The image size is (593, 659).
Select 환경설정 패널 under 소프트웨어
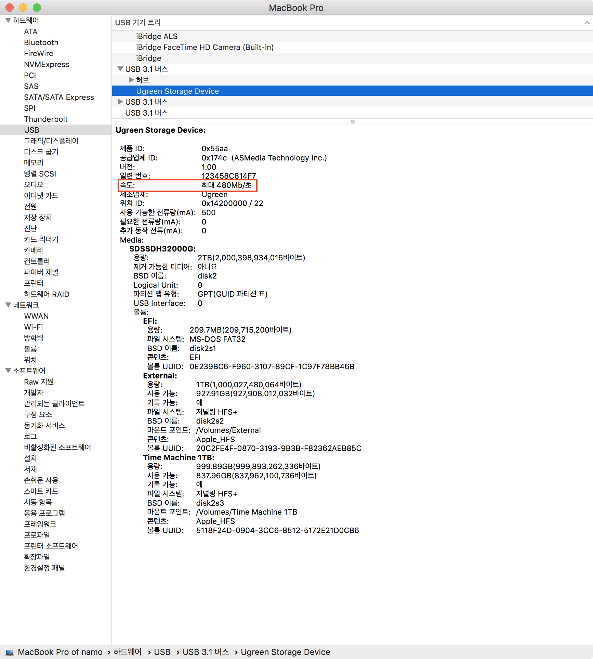(44, 568)
